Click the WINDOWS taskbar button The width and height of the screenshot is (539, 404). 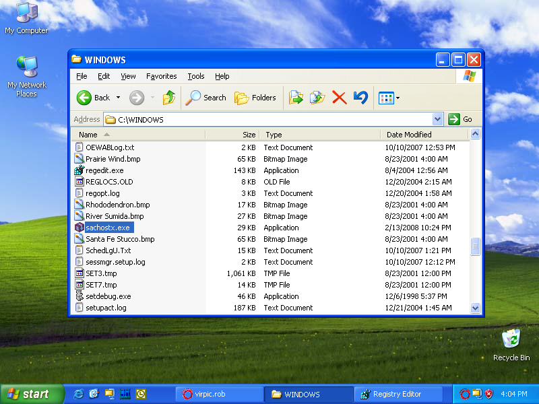coord(309,394)
